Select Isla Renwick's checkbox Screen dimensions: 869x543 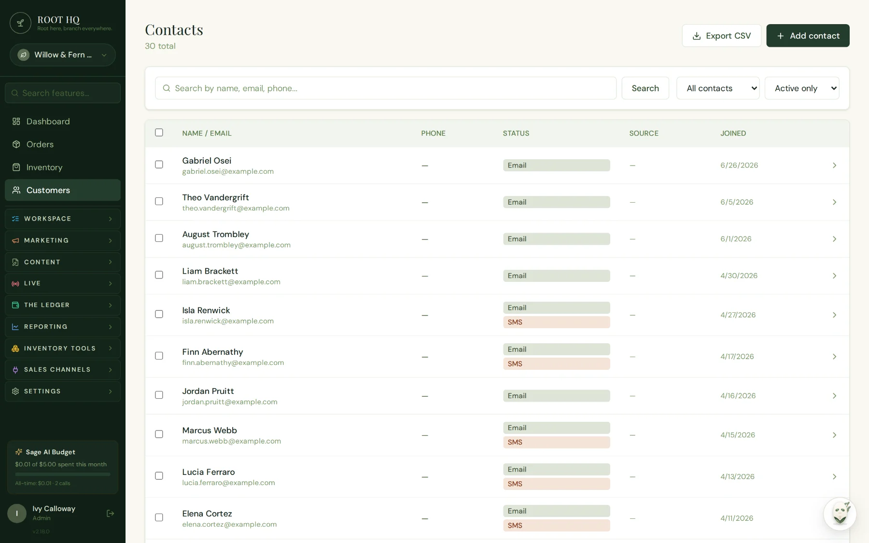tap(159, 314)
